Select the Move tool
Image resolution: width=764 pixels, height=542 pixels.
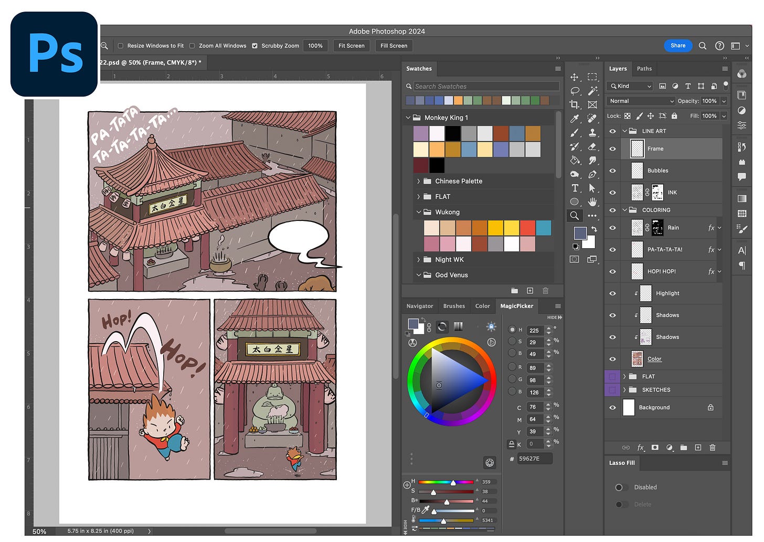(x=575, y=77)
